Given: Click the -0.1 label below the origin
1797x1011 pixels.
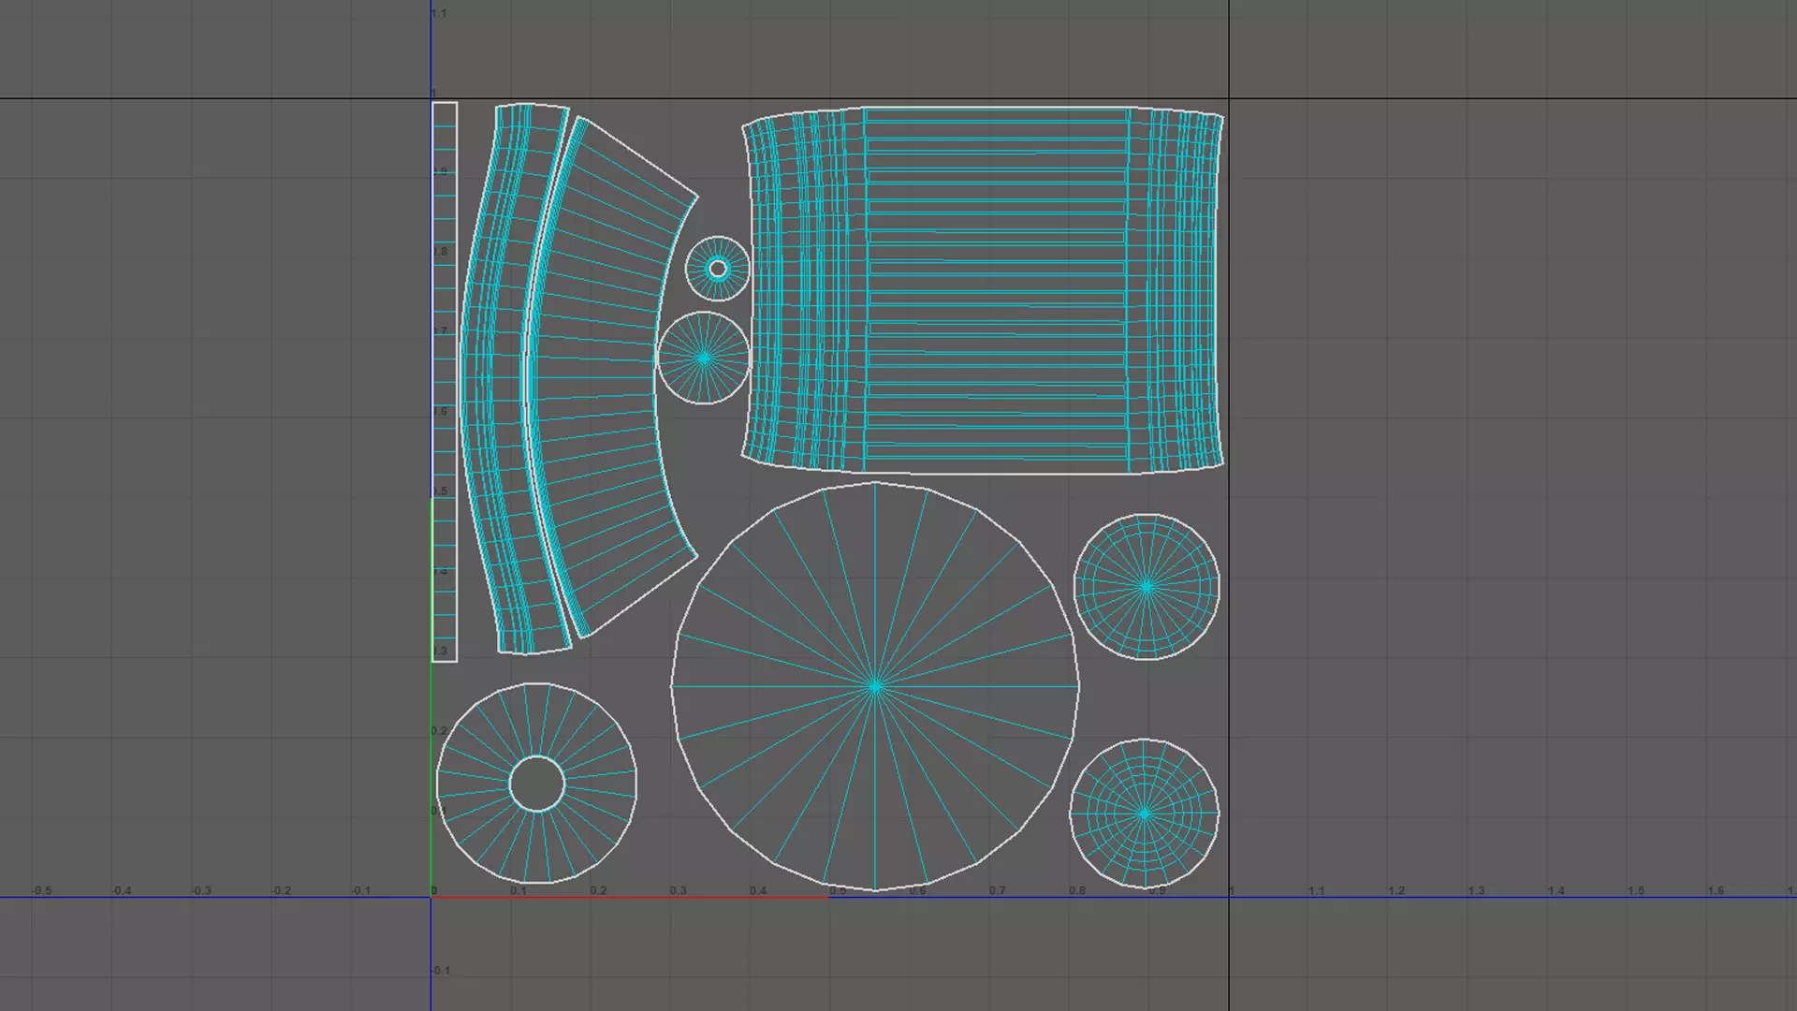Looking at the screenshot, I should coord(441,971).
